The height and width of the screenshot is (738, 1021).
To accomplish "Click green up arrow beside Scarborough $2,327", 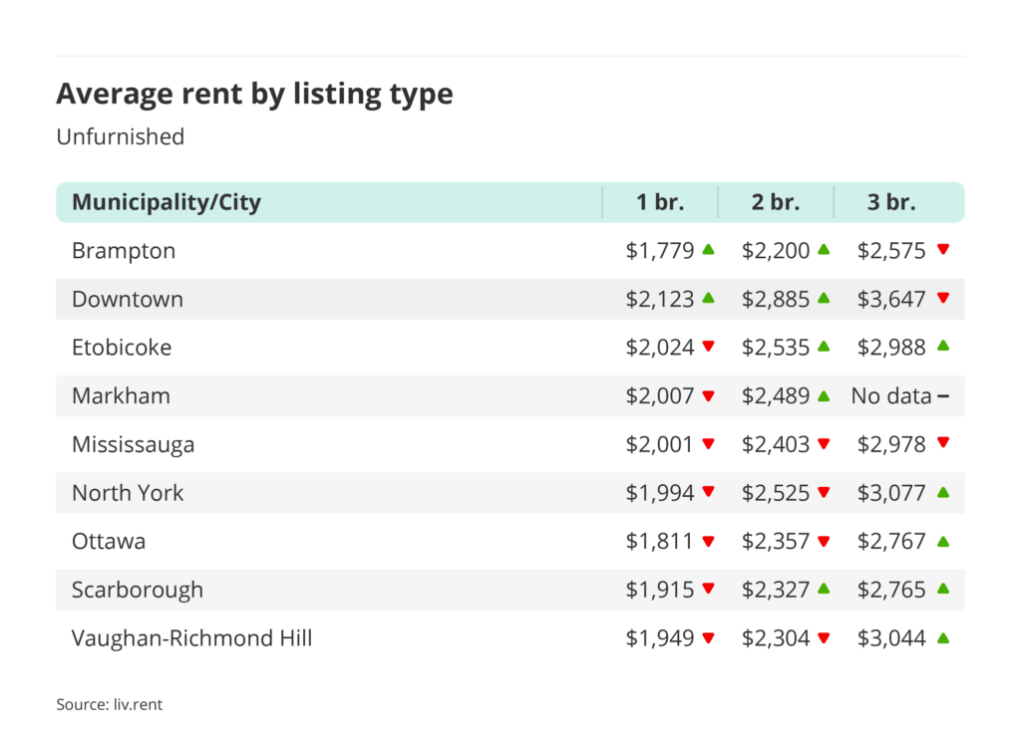I will click(x=824, y=589).
